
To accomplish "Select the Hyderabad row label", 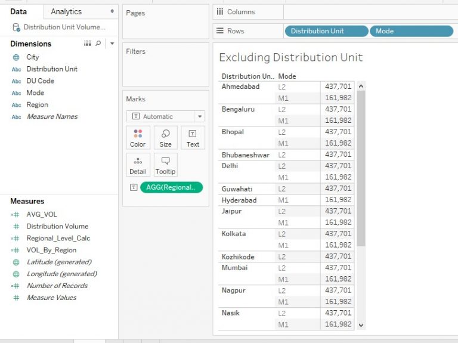I will point(239,200).
